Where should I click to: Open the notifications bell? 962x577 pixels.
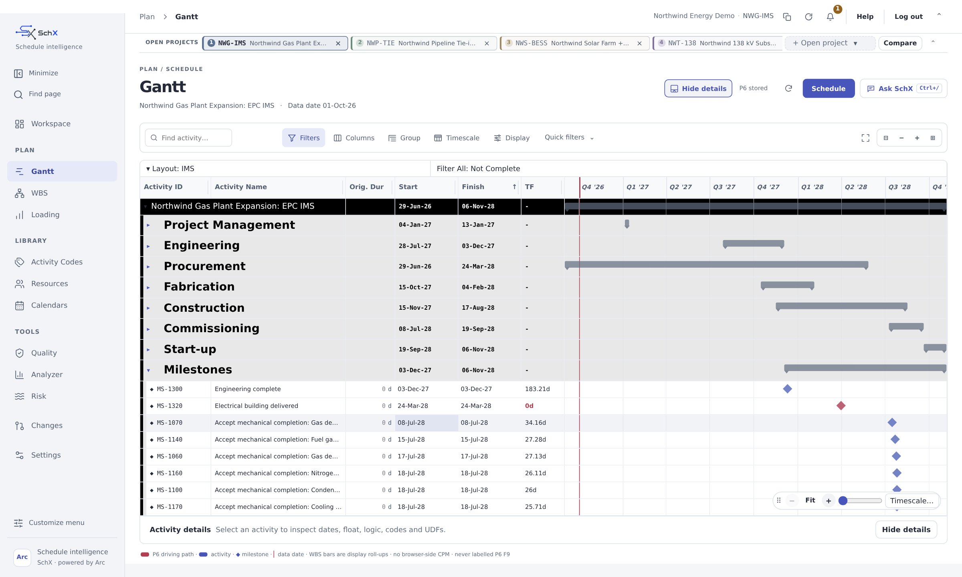click(830, 16)
